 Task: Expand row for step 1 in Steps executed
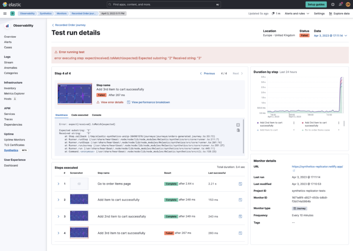58,184
